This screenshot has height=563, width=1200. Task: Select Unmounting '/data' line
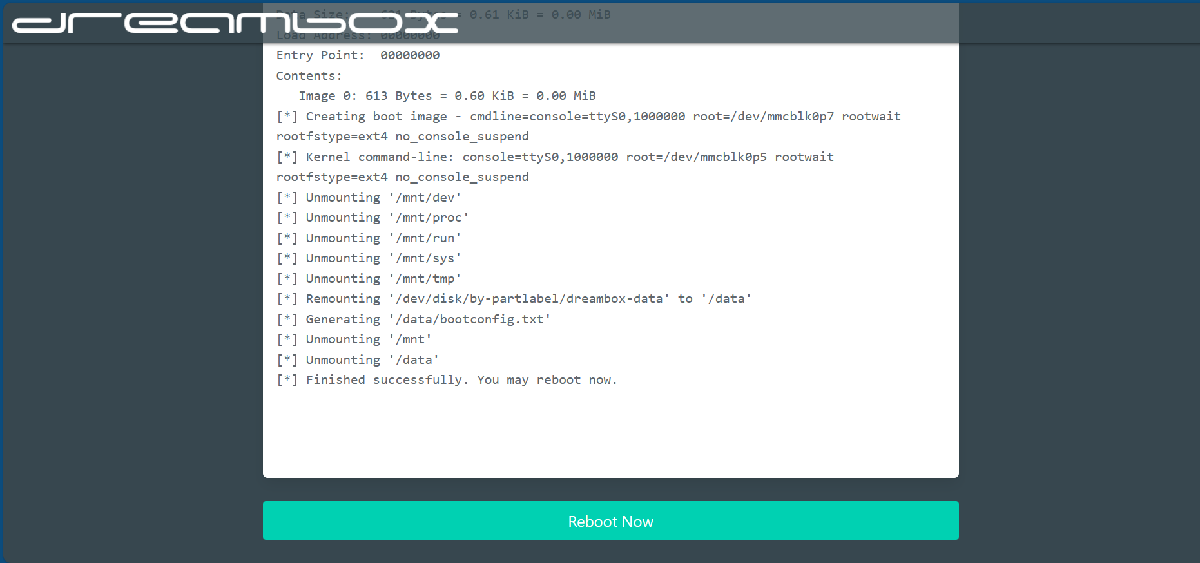click(358, 360)
